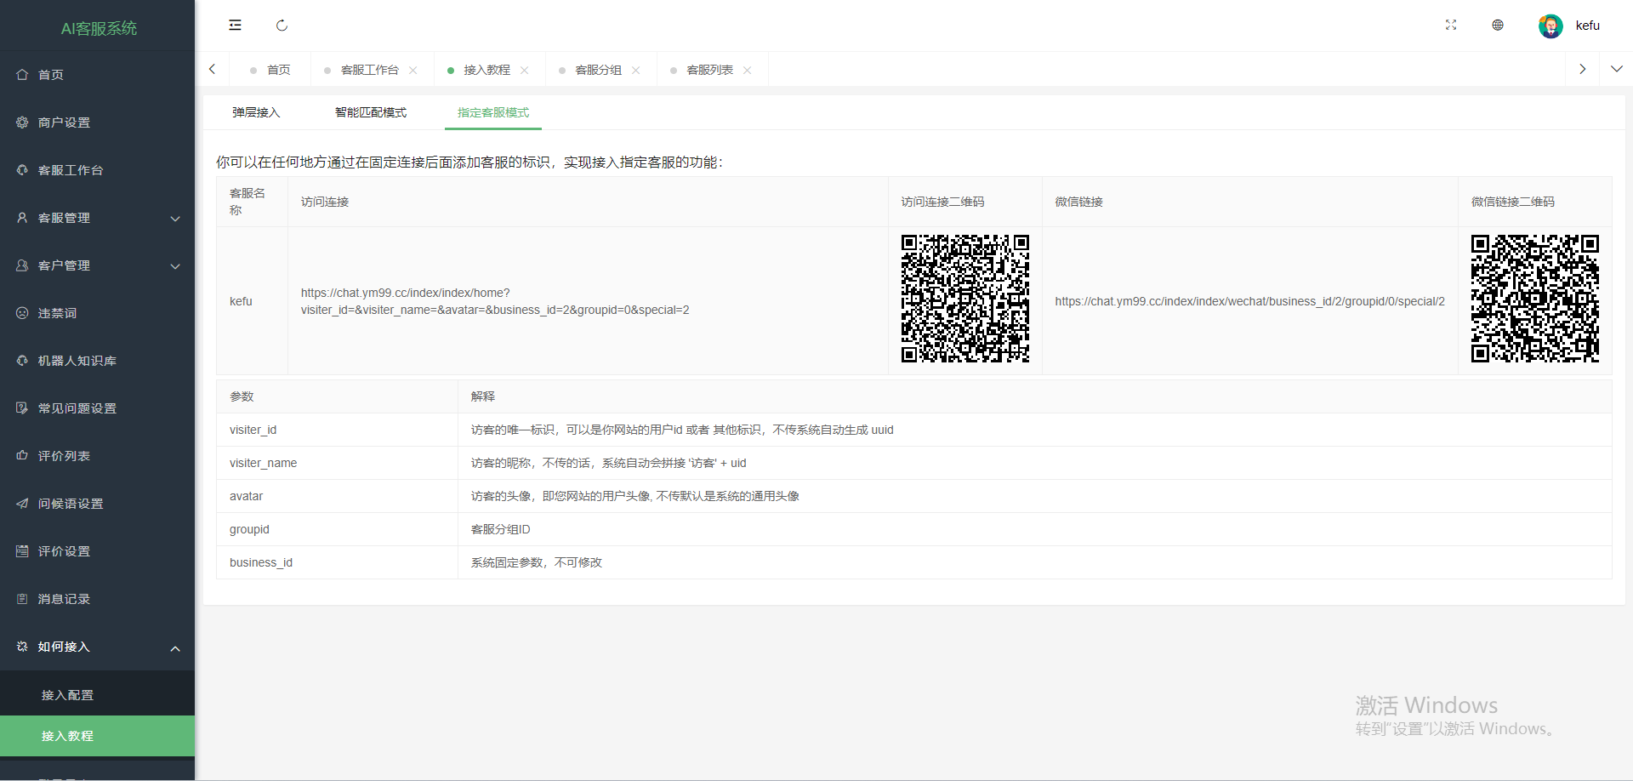This screenshot has width=1633, height=781.
Task: Expand the 客服管理 submenu
Action: tap(97, 218)
